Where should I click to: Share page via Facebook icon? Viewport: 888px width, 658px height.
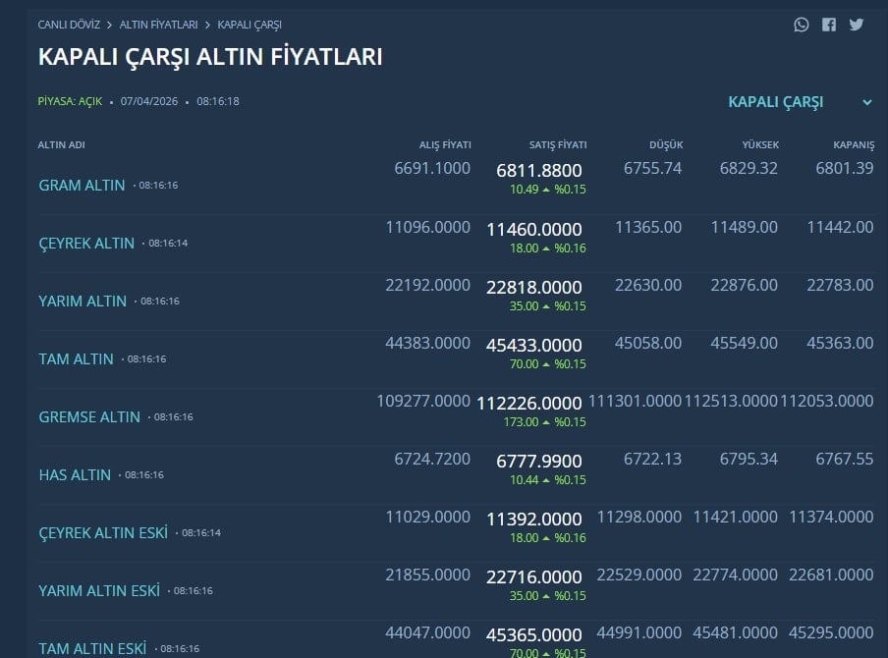(829, 25)
